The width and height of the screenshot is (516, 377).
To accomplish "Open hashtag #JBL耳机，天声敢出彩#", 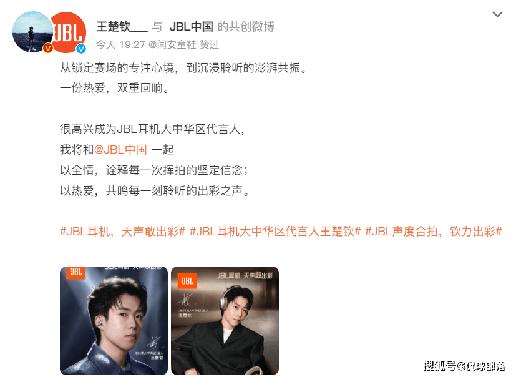I will (x=122, y=232).
